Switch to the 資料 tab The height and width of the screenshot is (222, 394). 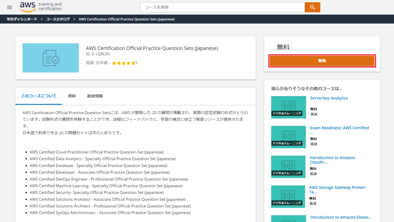tap(72, 96)
